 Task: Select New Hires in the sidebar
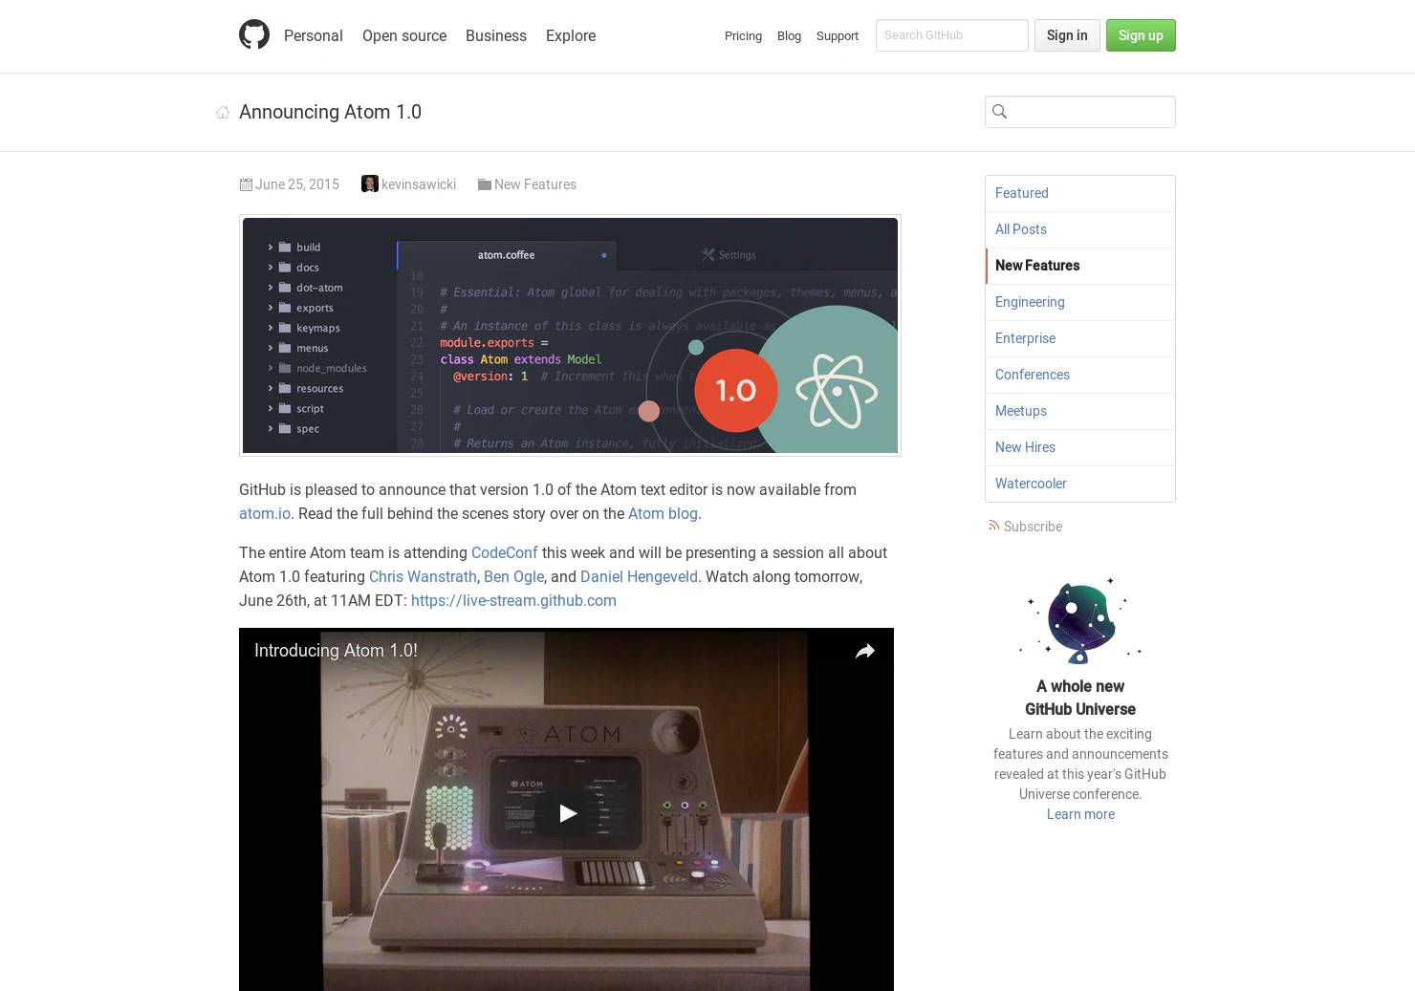(x=1080, y=447)
